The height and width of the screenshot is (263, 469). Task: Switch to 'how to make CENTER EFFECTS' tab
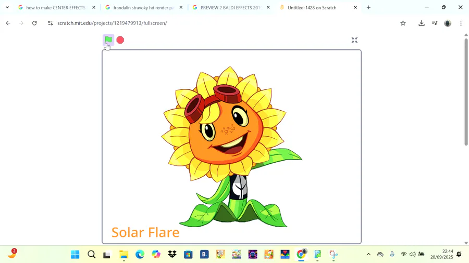click(56, 7)
